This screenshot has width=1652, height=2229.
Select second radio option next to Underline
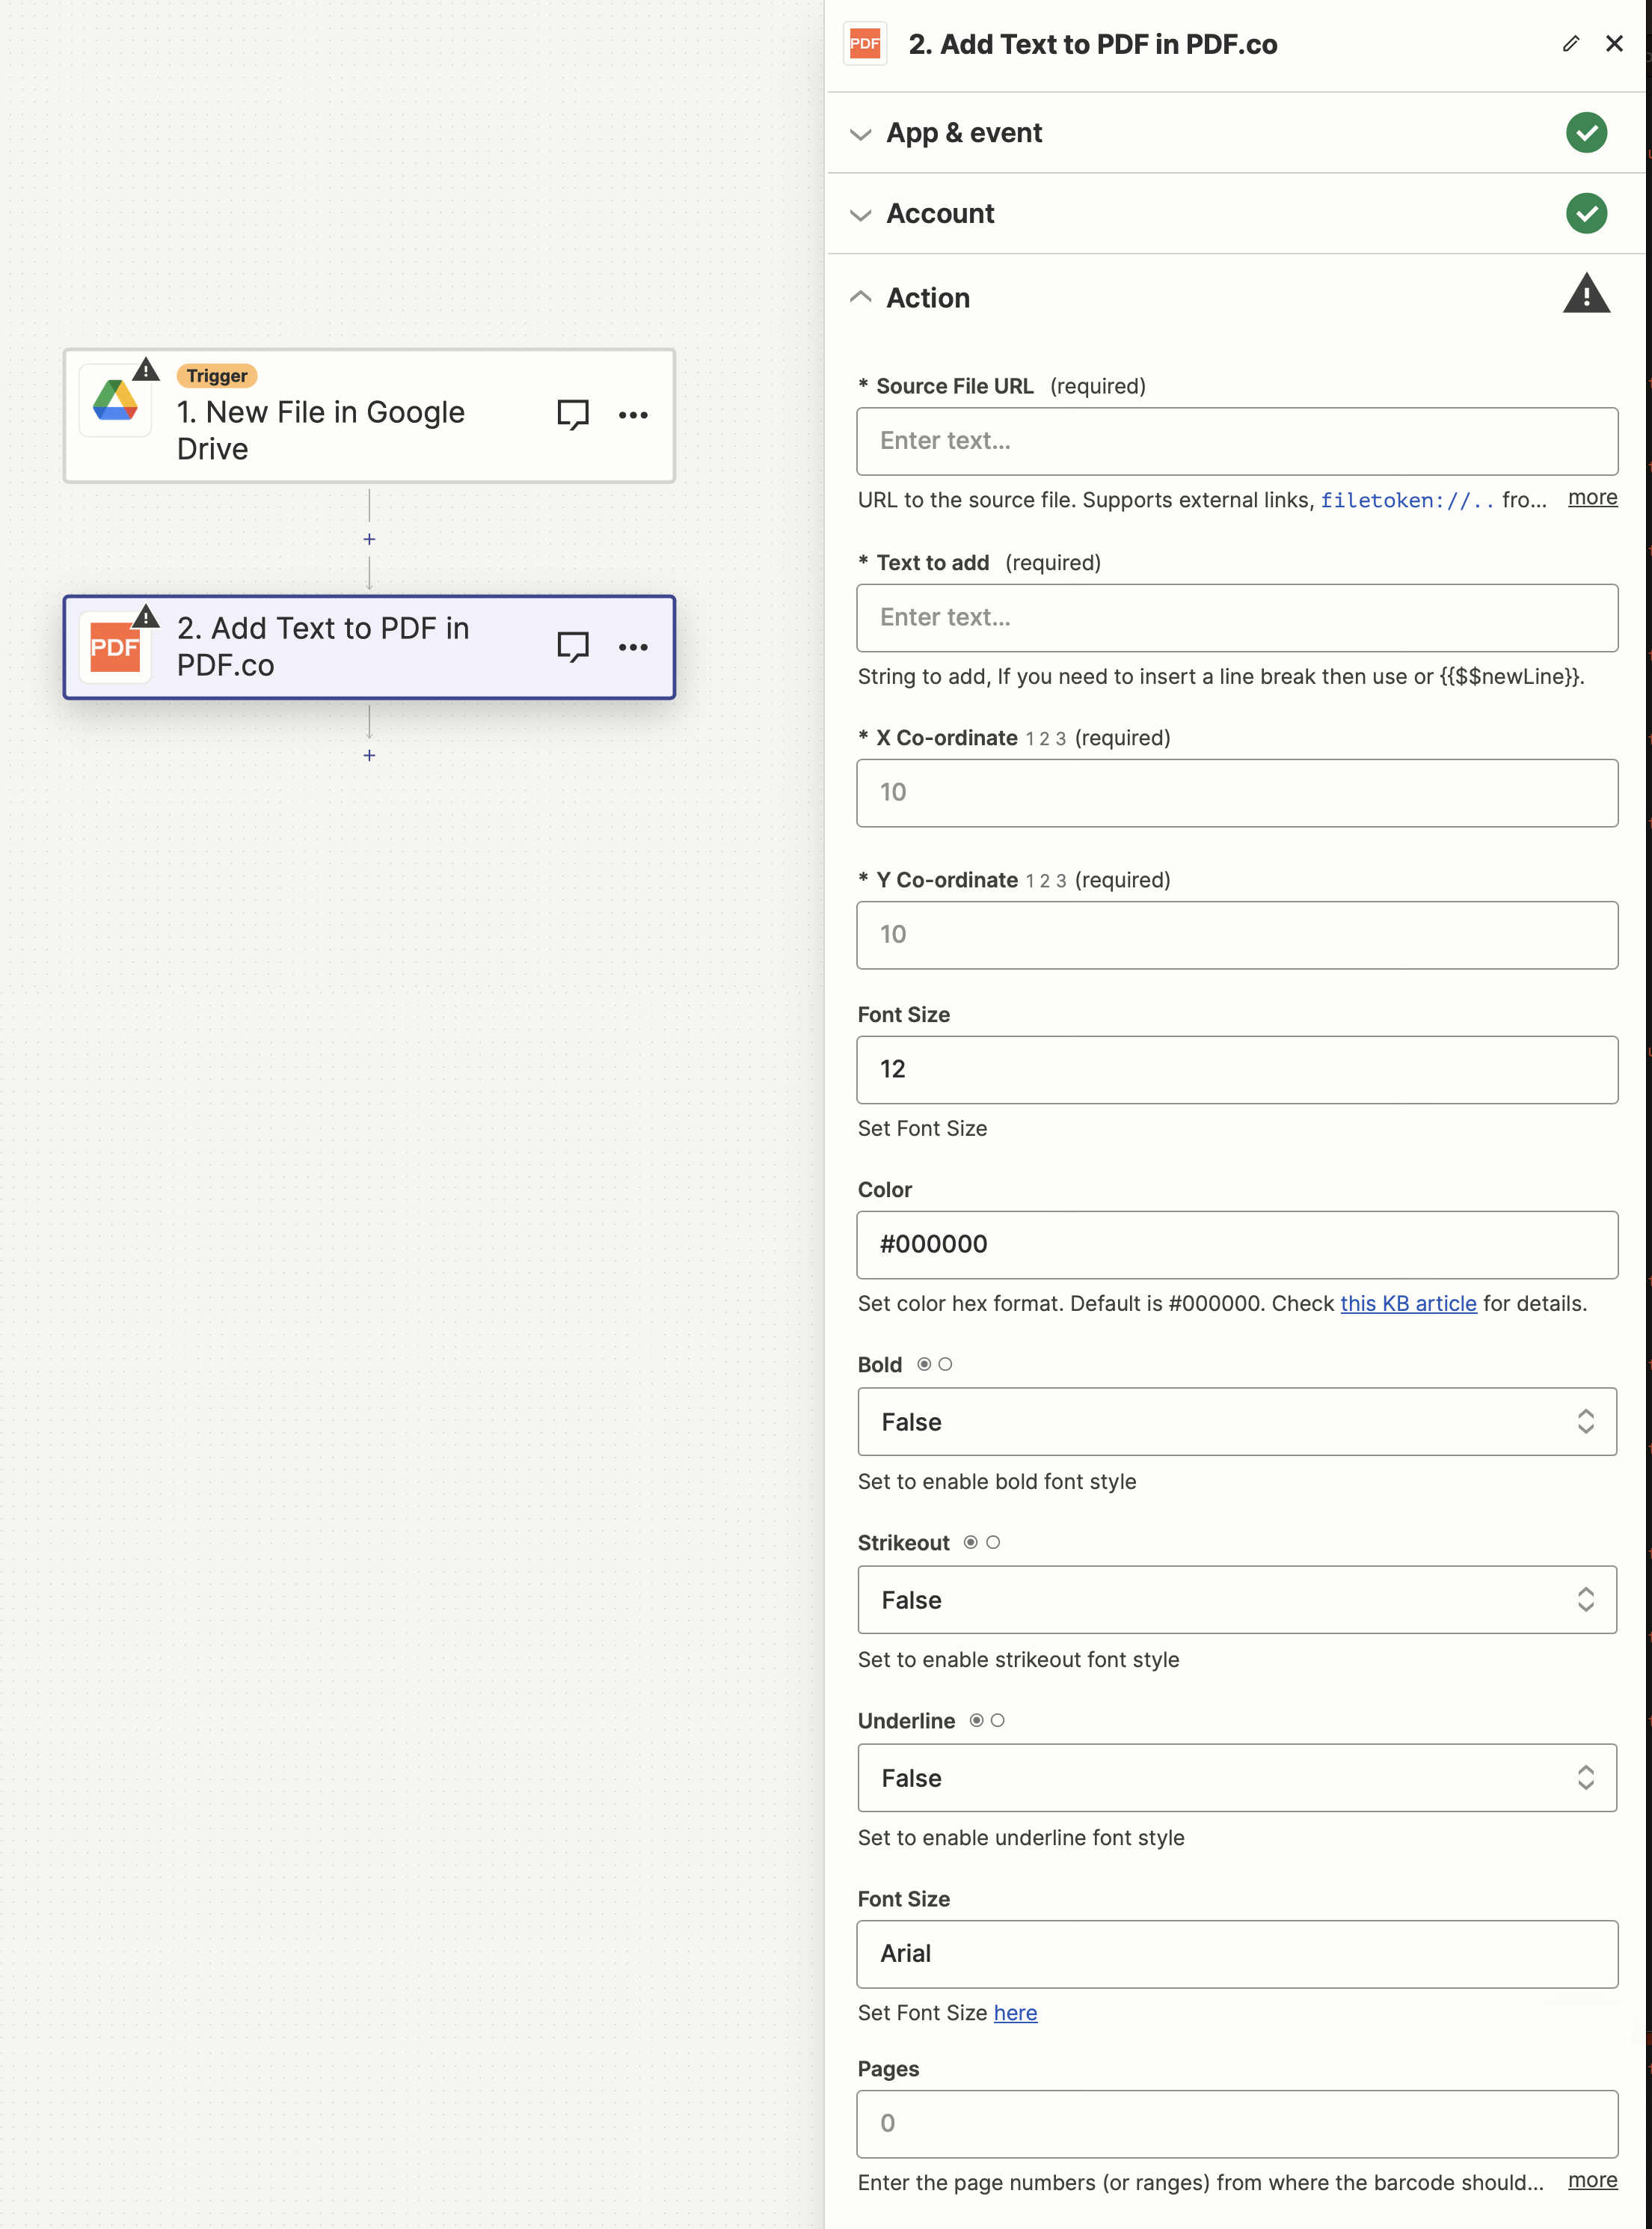click(998, 1721)
